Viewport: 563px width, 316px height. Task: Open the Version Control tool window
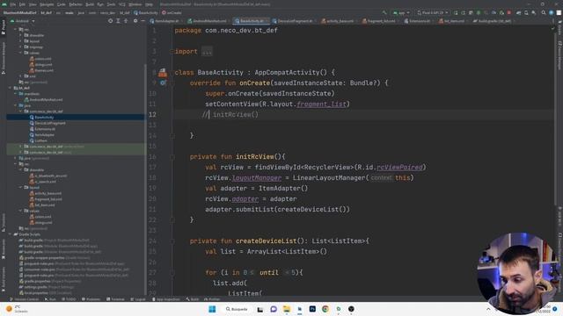coord(25,299)
